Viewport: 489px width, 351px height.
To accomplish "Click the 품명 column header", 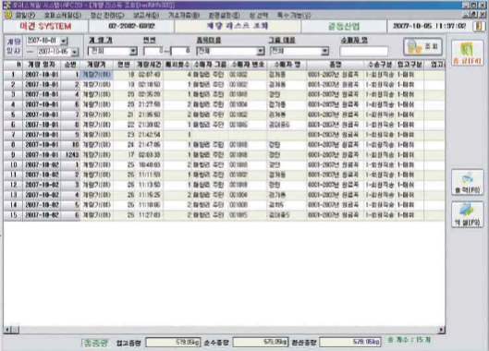I will [x=336, y=65].
